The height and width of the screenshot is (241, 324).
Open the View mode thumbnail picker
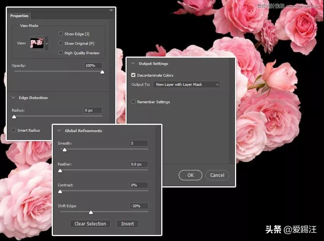(x=46, y=43)
